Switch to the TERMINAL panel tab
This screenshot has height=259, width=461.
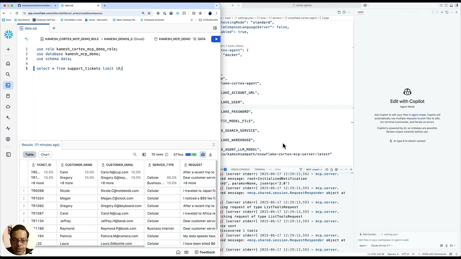[260, 169]
